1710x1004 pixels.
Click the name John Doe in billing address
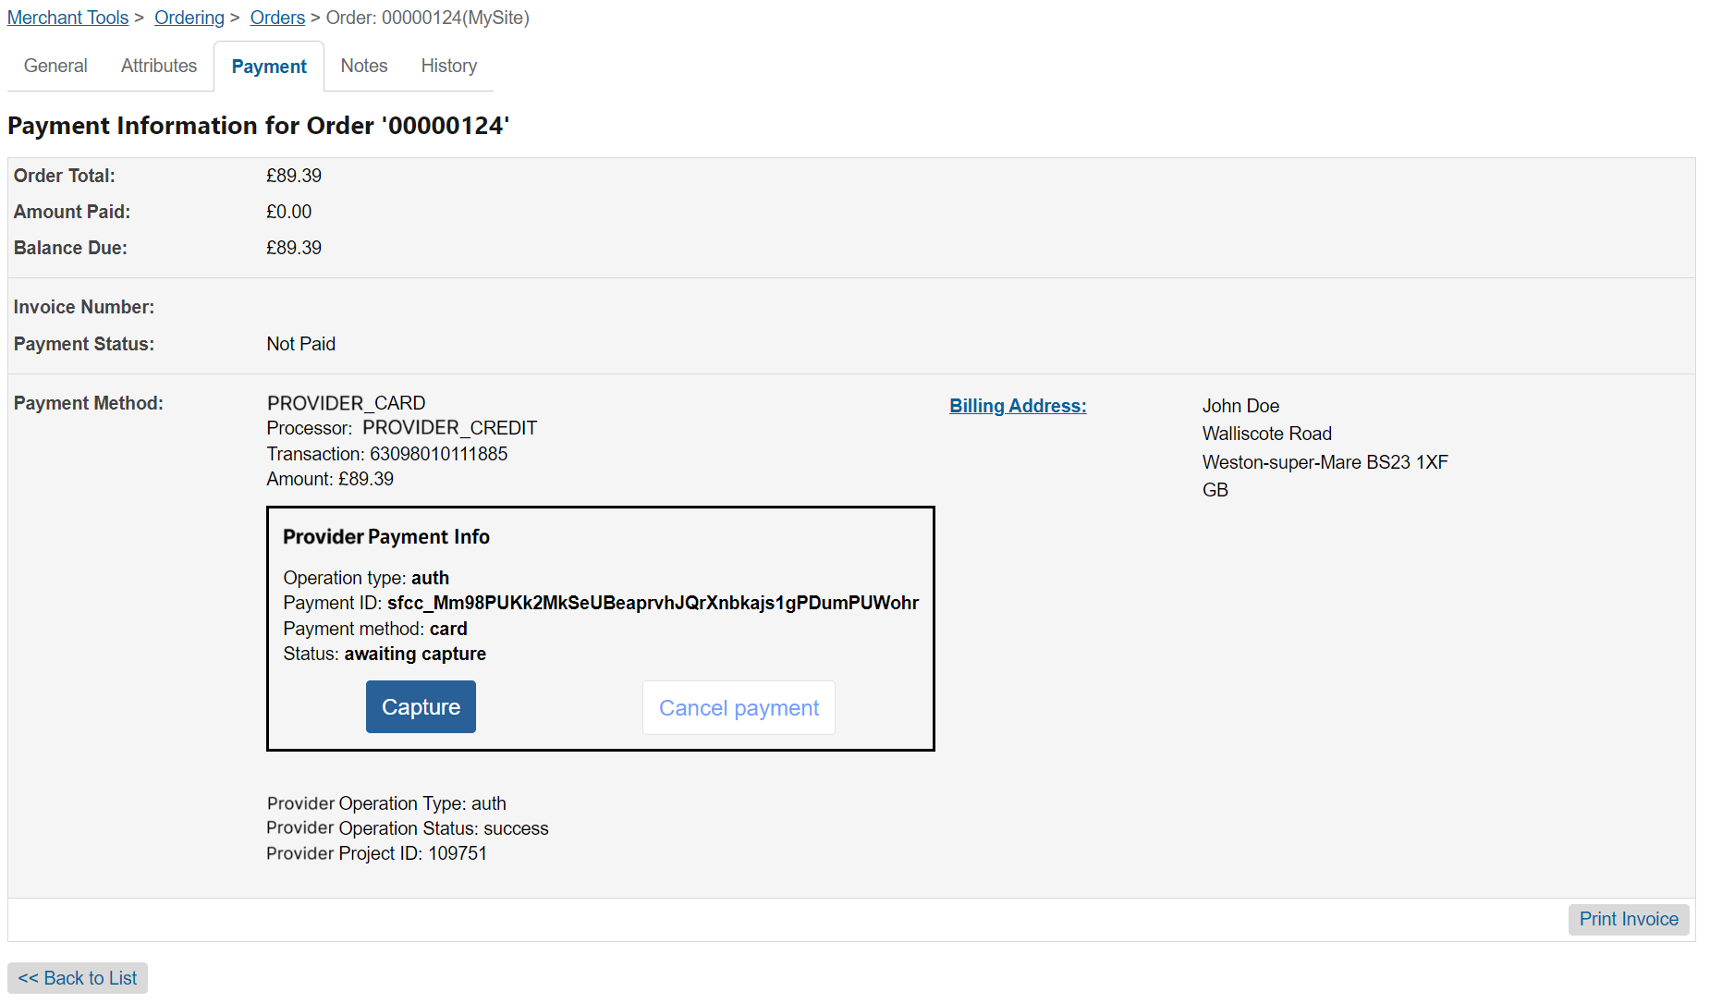pos(1240,406)
